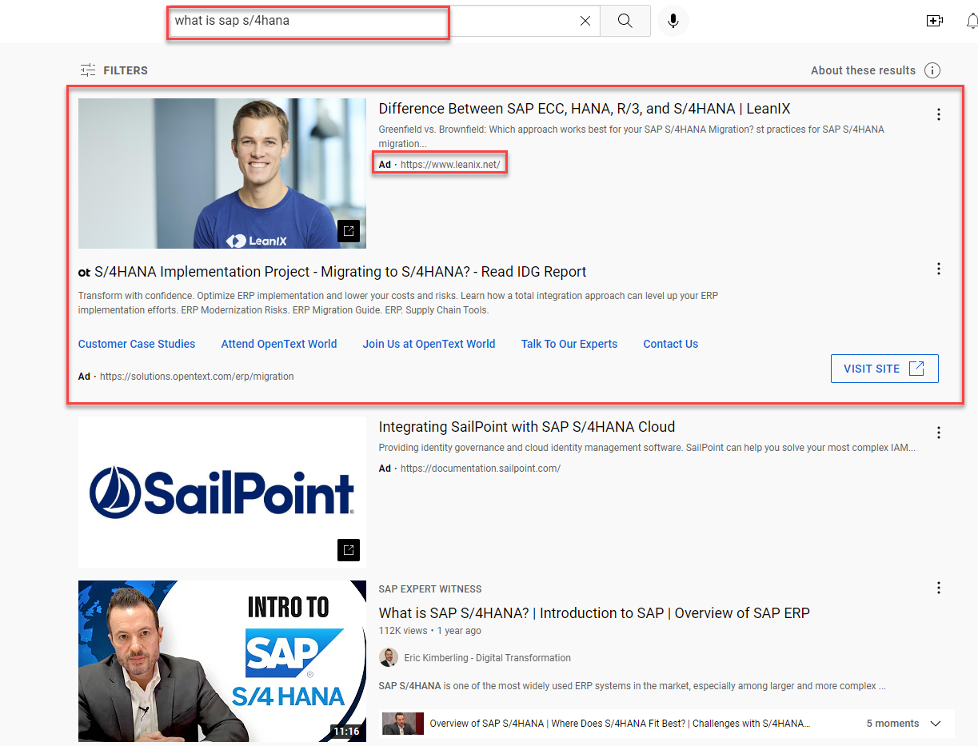Open the three-dot menu on the Eric Kimberling video

(x=938, y=588)
